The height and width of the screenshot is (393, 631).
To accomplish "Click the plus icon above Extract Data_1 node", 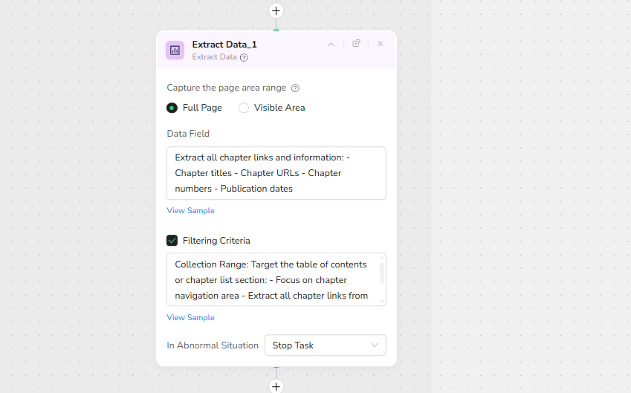I will [x=276, y=11].
